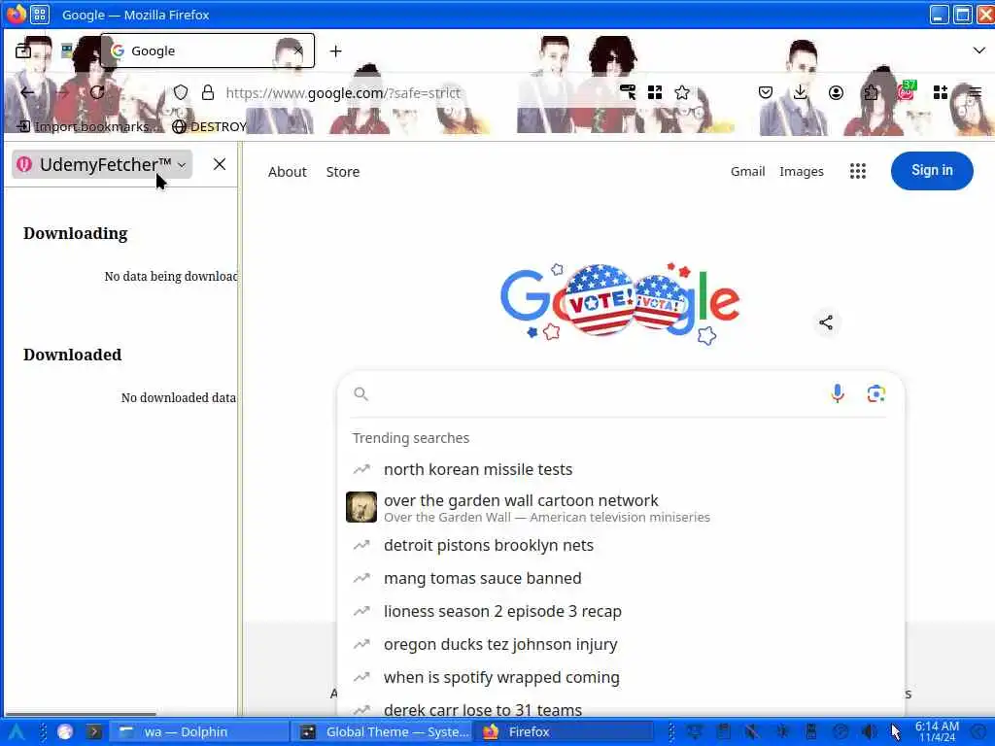Open the Firefox downloads panel
Image resolution: width=995 pixels, height=746 pixels.
[x=801, y=92]
